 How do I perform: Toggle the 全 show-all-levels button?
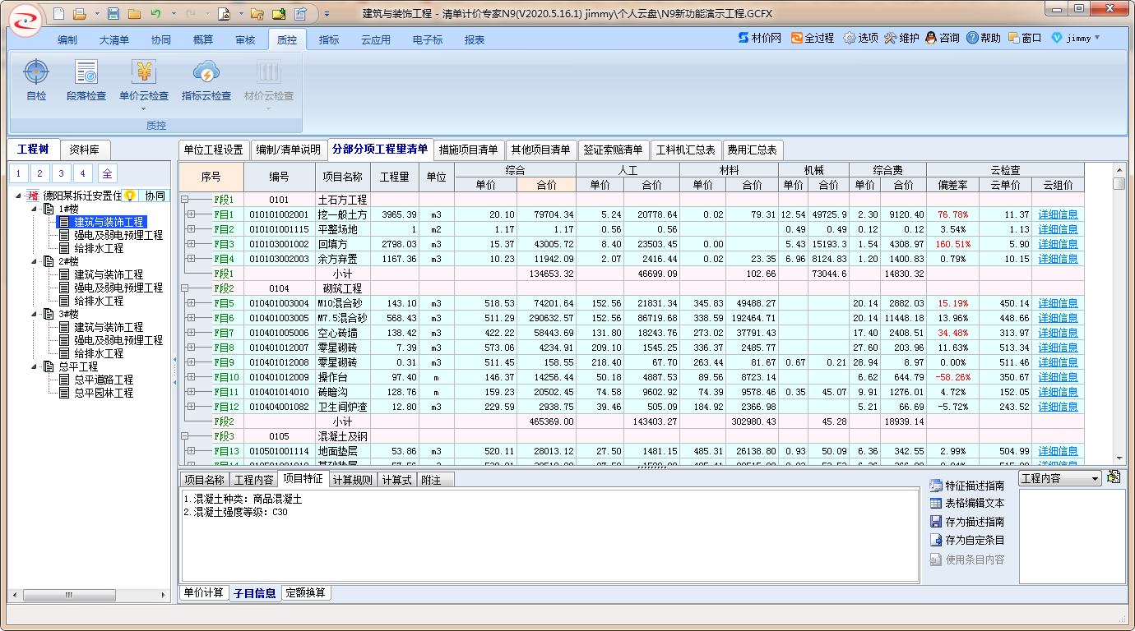107,173
